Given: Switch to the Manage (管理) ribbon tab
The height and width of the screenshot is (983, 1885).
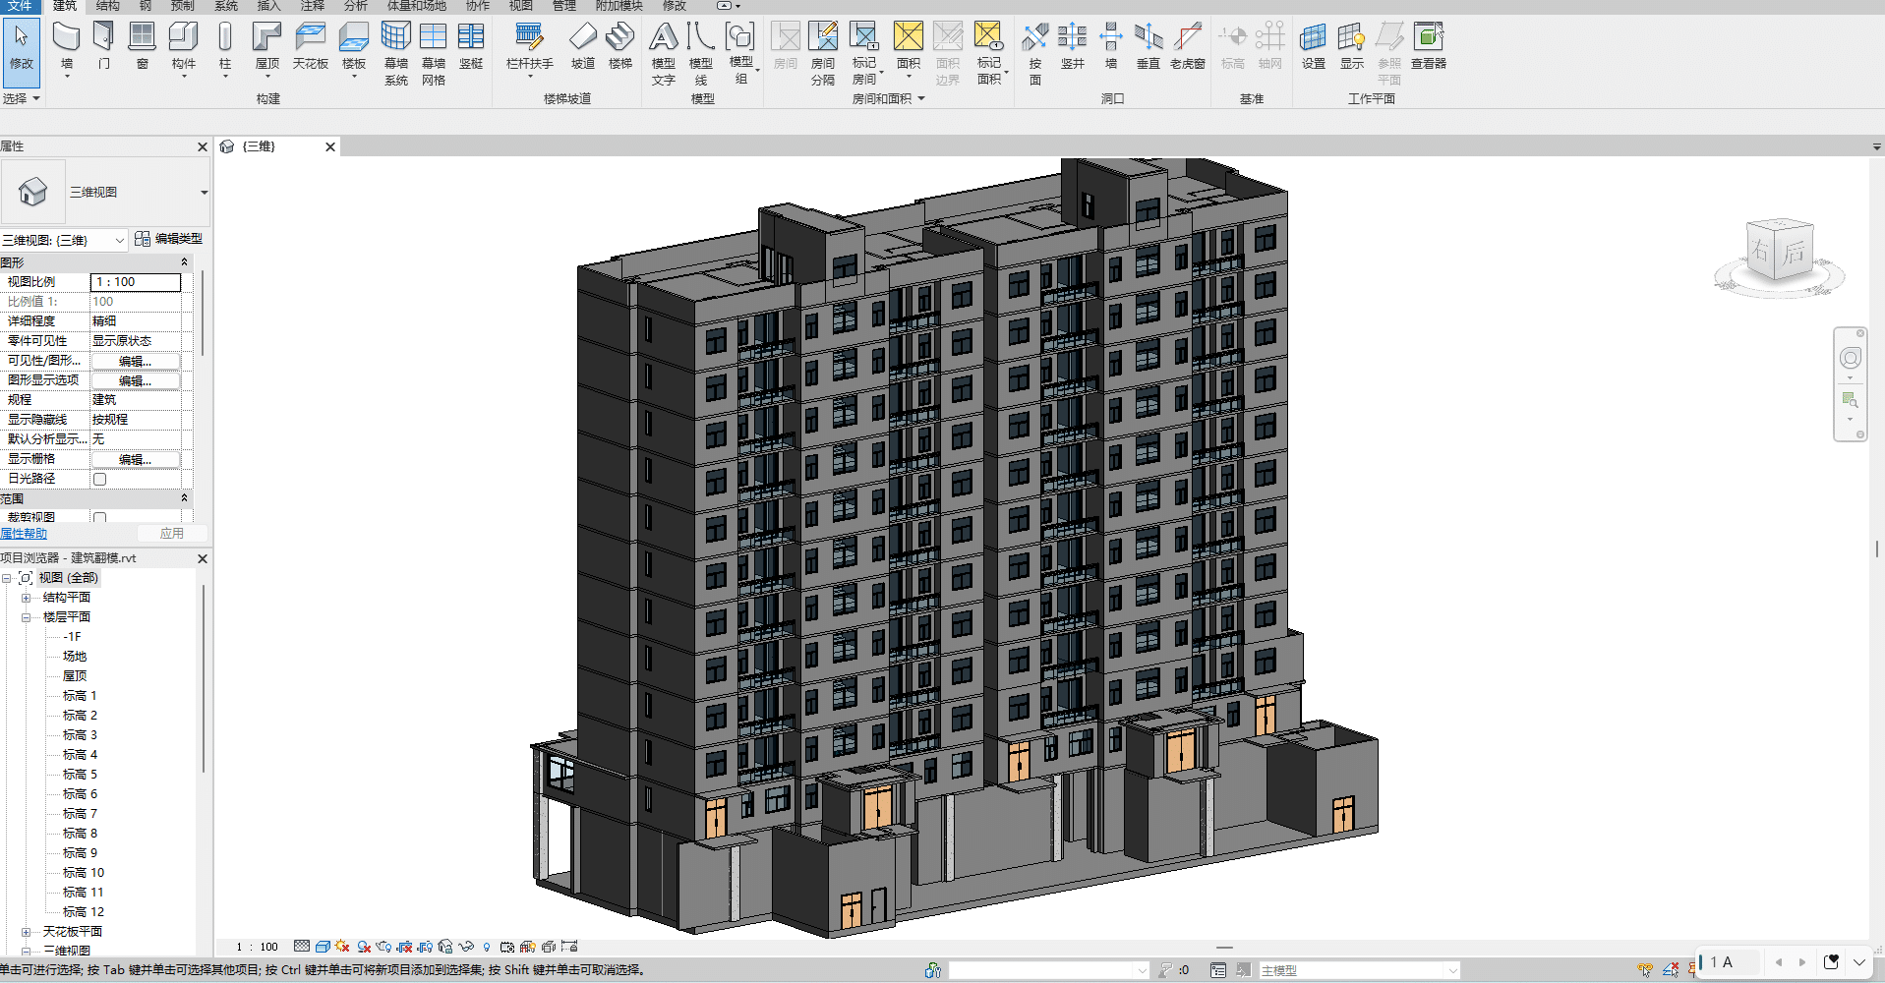Looking at the screenshot, I should pos(563,6).
